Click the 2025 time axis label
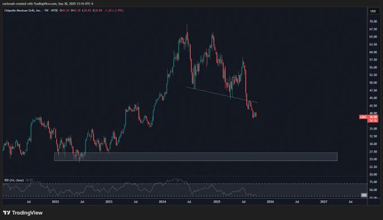Screen dimensions: 383x220 (217, 201)
